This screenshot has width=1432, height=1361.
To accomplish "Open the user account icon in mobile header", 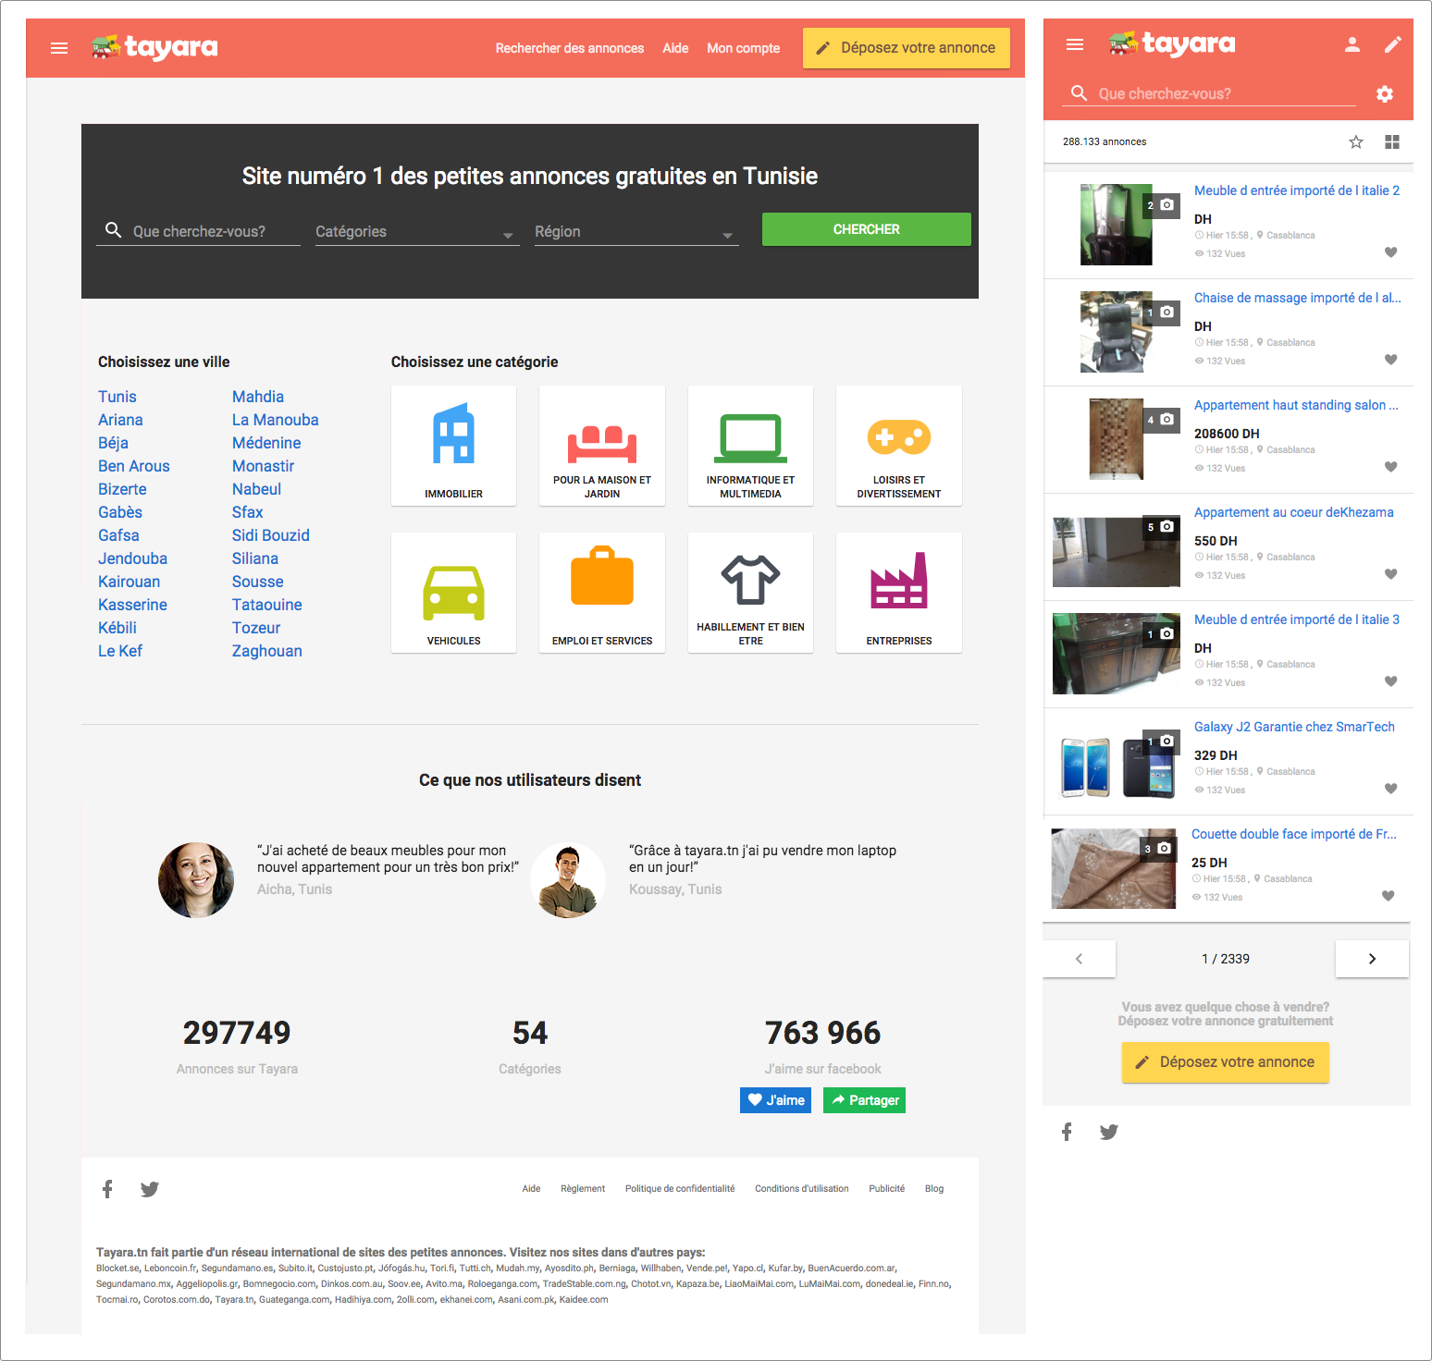I will click(1352, 44).
